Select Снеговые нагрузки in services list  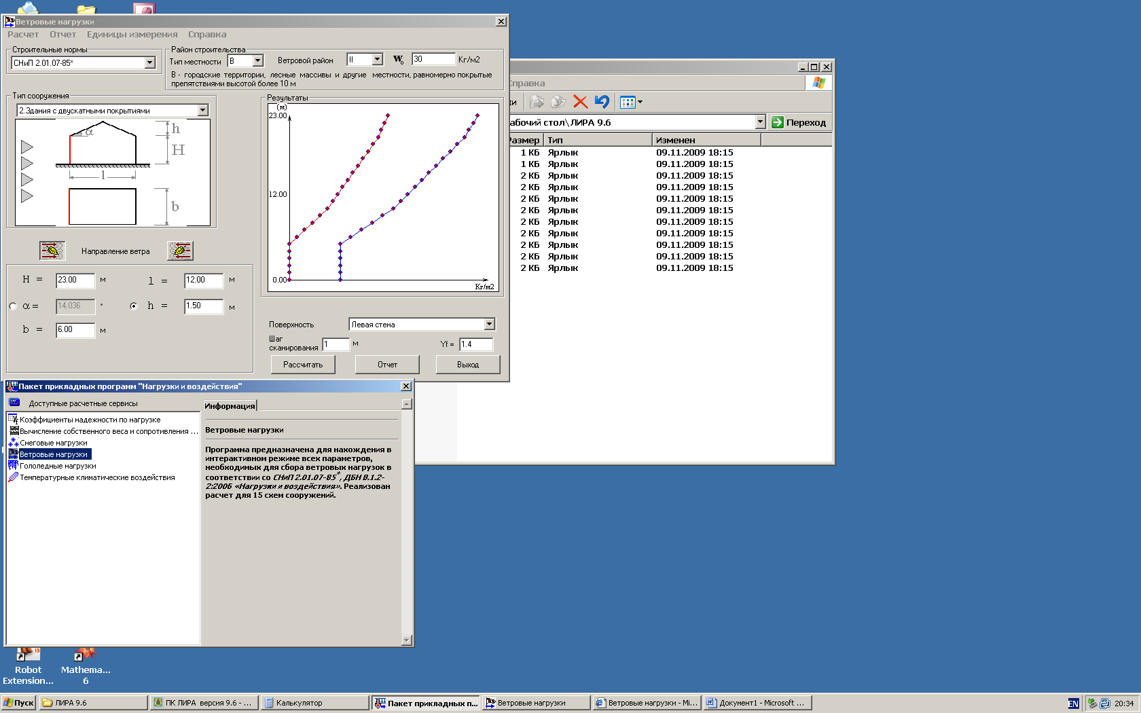(x=54, y=443)
